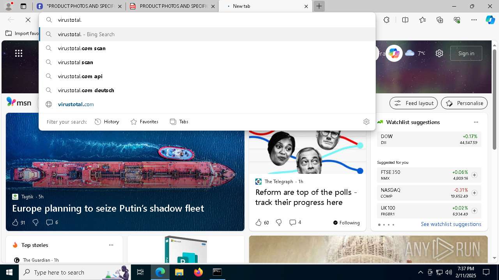
Task: Dislike the Europe shadow fleet article
Action: [x=35, y=222]
